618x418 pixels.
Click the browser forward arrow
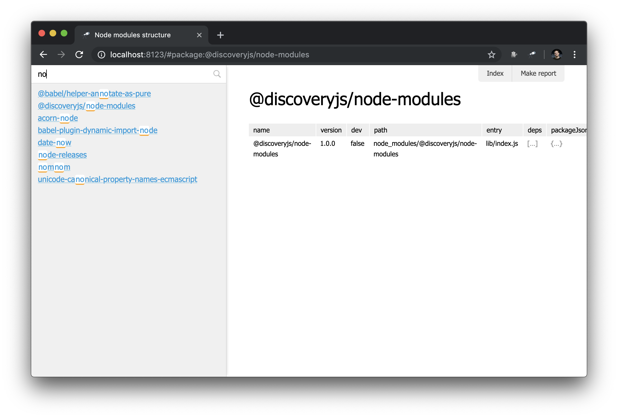(61, 55)
